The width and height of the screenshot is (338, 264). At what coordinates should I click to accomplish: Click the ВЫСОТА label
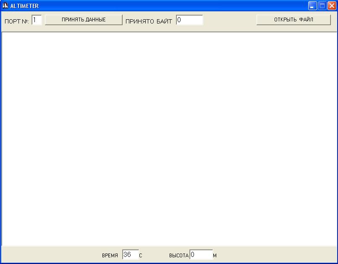(x=179, y=256)
